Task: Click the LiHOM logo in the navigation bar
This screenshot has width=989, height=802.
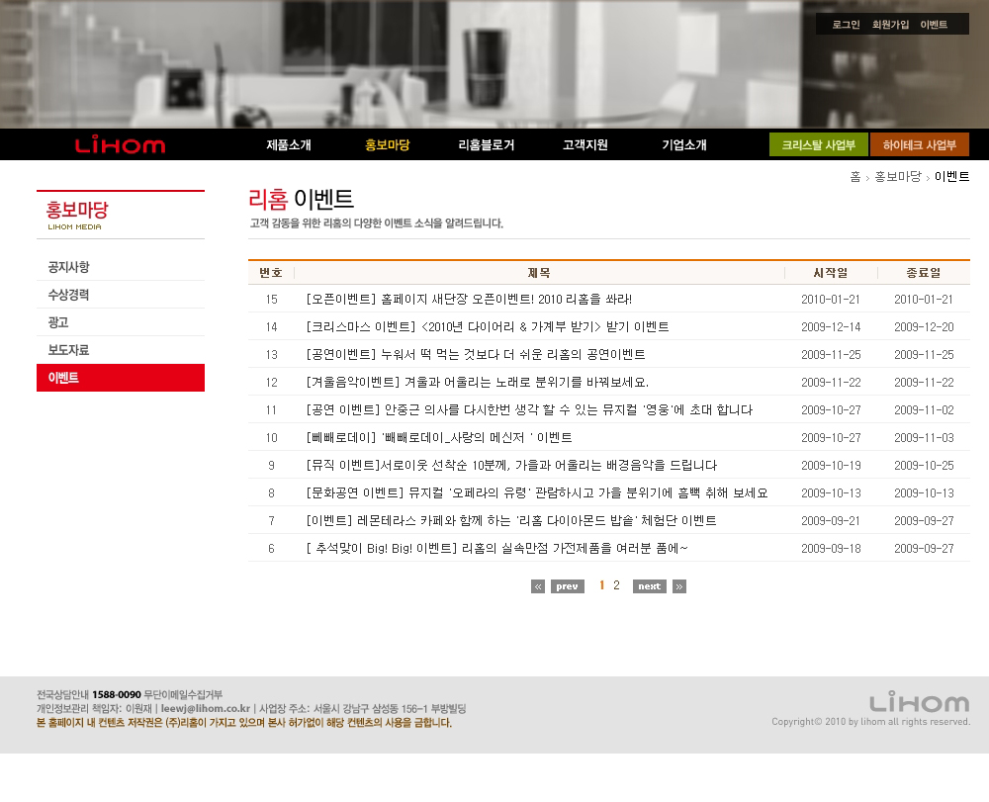Action: click(120, 145)
